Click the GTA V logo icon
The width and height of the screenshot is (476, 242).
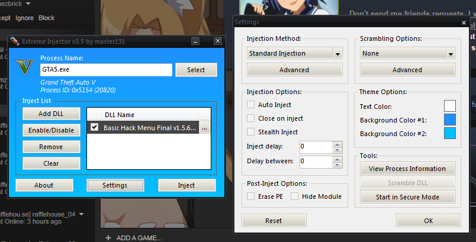point(25,67)
